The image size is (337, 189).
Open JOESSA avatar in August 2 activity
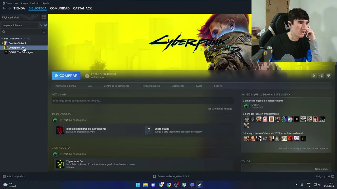click(x=55, y=154)
